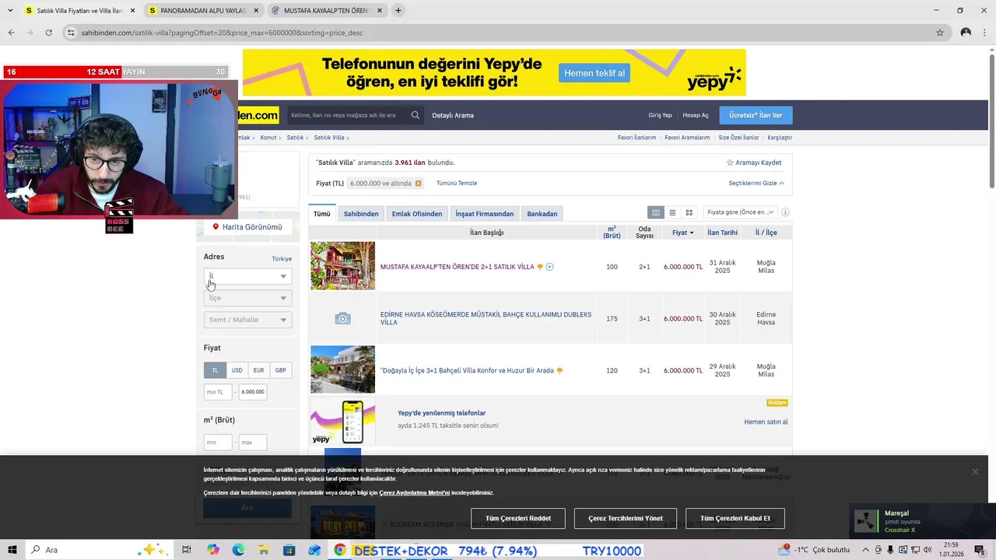Switch to classic column view icon
Image resolution: width=996 pixels, height=560 pixels.
pyautogui.click(x=656, y=212)
